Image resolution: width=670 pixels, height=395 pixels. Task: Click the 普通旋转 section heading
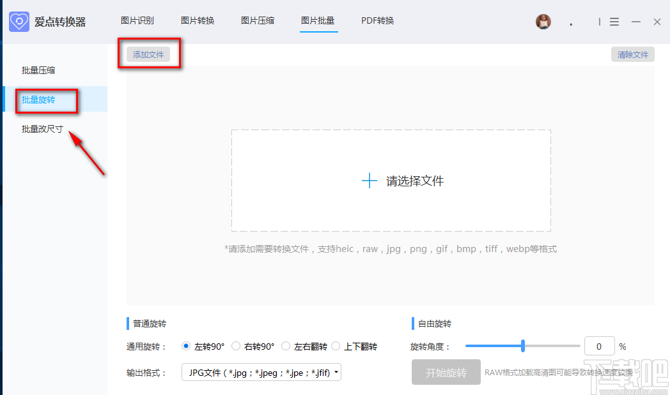[150, 324]
